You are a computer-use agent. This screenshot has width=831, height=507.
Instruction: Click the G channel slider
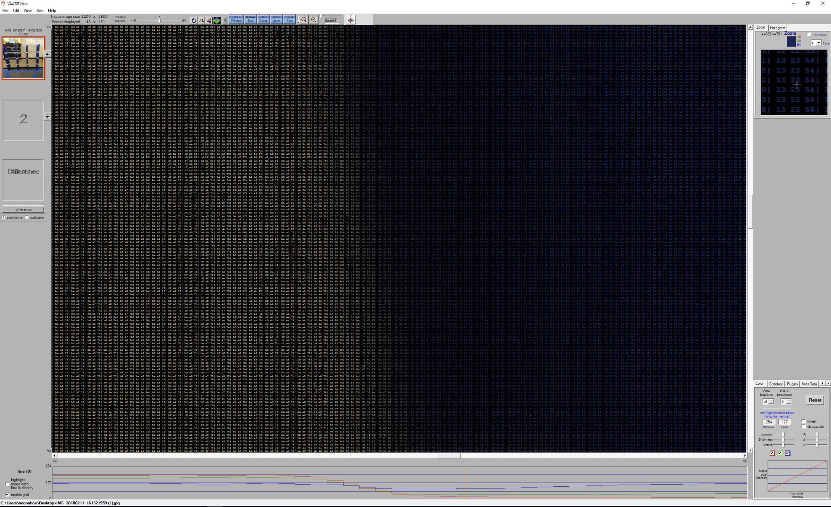point(817,440)
